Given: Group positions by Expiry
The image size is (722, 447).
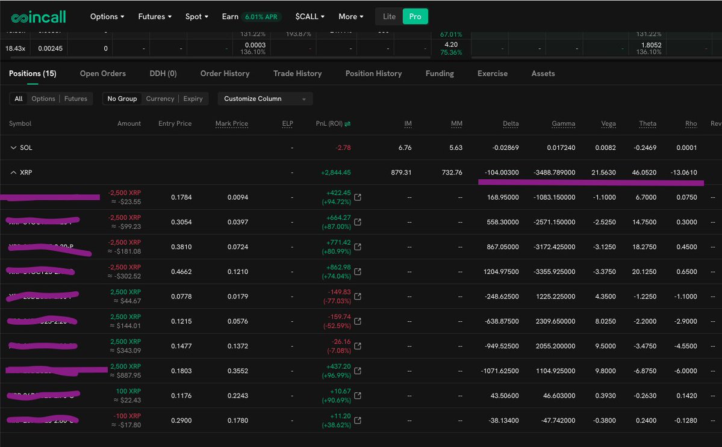Looking at the screenshot, I should (193, 99).
